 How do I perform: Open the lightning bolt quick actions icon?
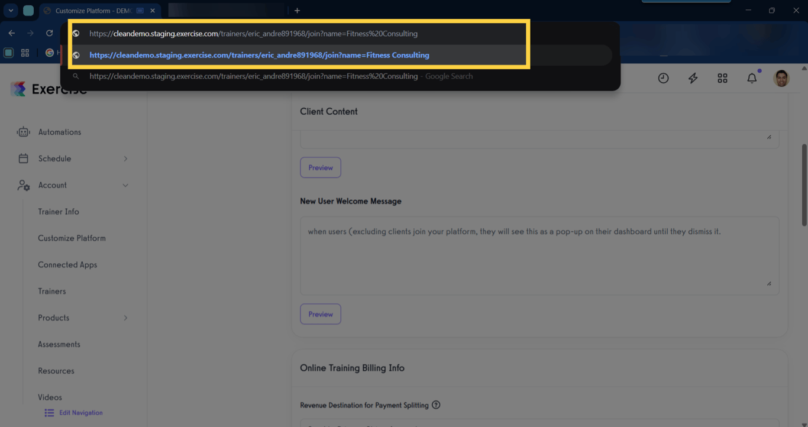(x=693, y=78)
